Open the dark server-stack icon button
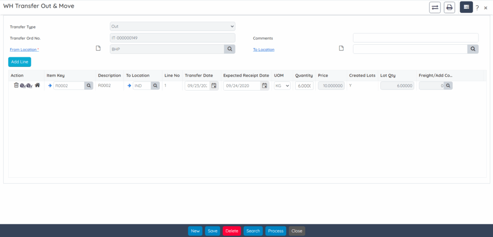Viewport: 493px width, 237px height. click(x=466, y=7)
